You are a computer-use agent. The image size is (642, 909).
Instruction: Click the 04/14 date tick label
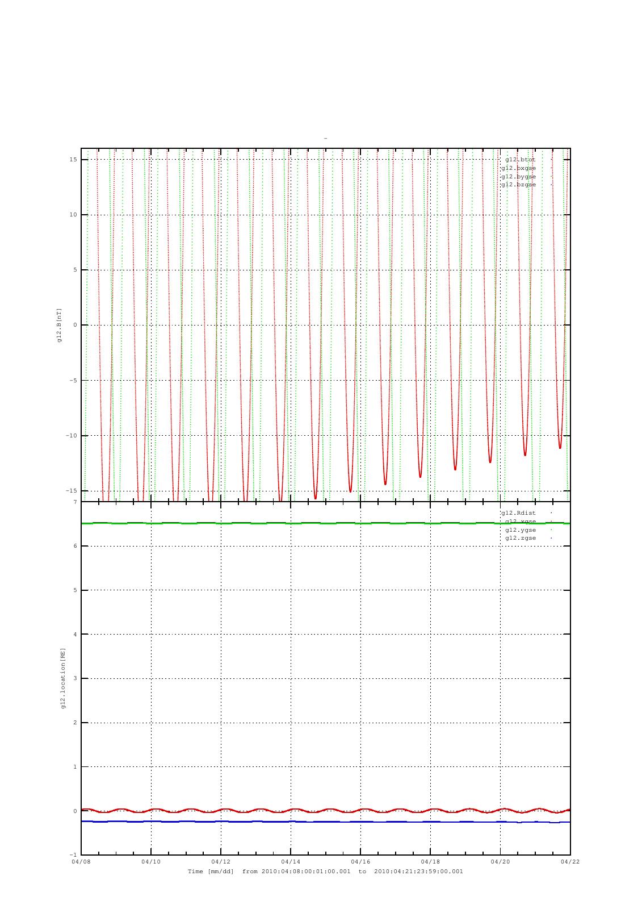(x=290, y=862)
